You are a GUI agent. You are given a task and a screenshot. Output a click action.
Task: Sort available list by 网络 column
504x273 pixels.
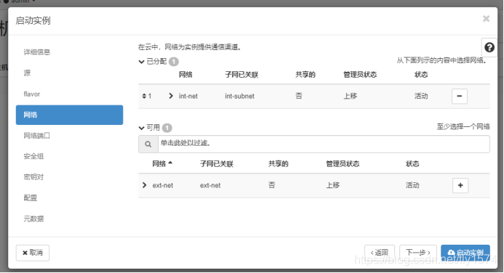(162, 163)
